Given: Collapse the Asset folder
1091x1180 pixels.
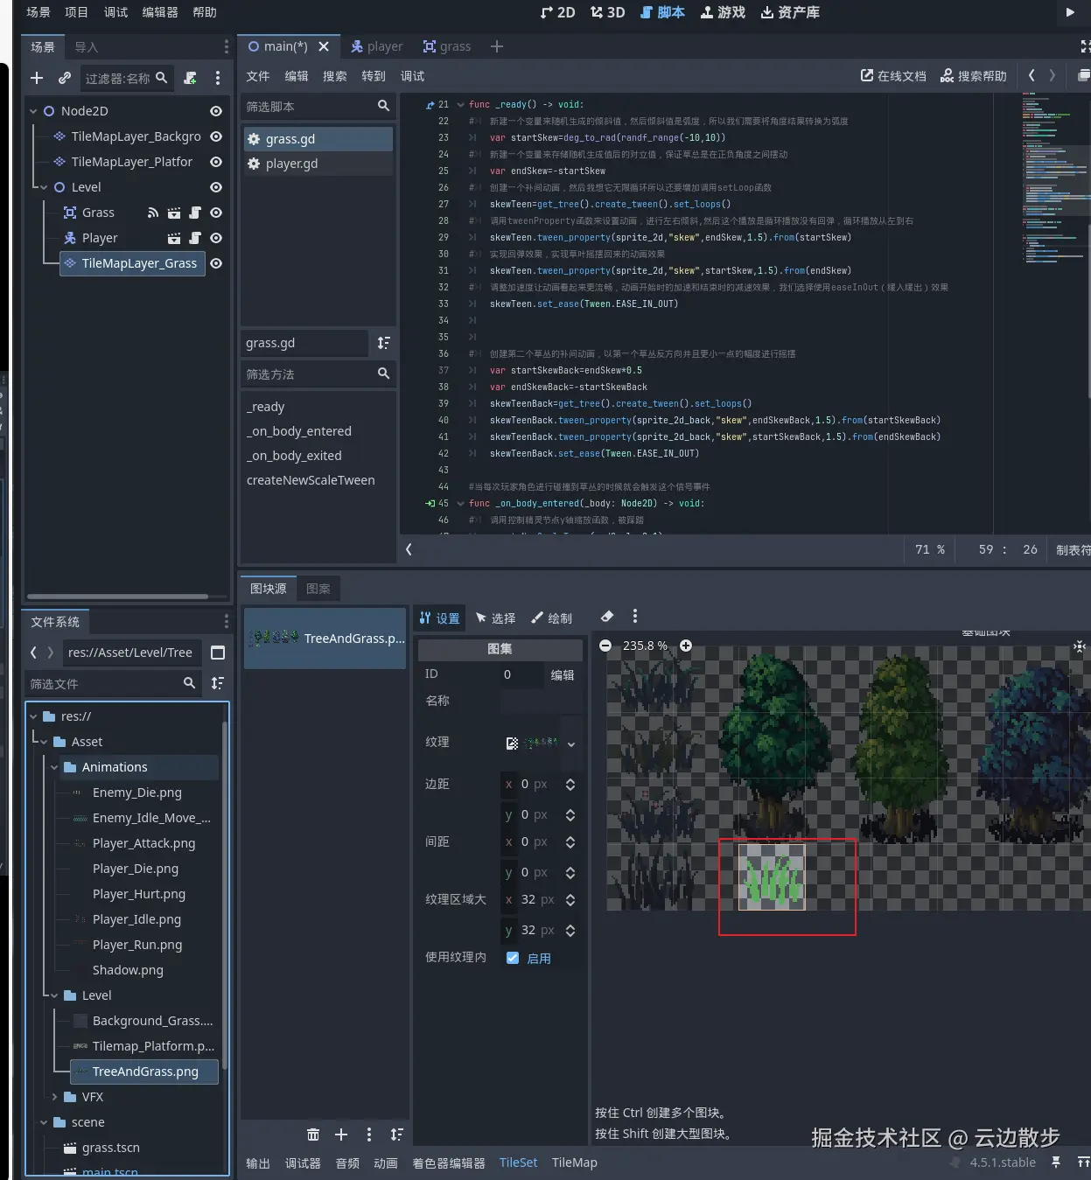Looking at the screenshot, I should click(44, 742).
